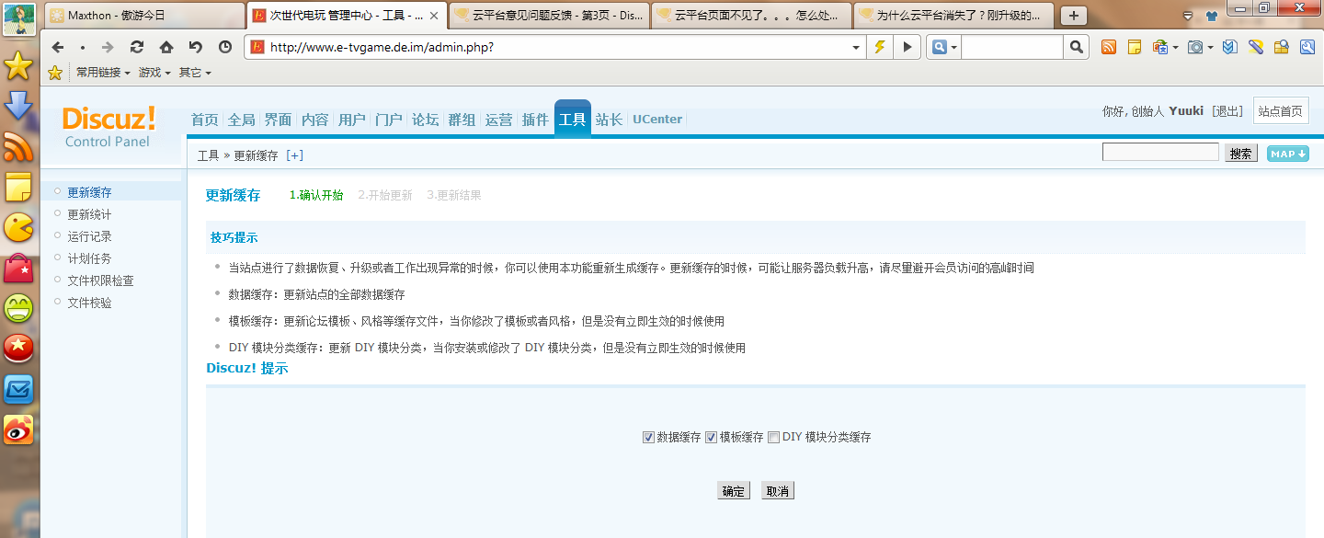Open the Favorites star in the sidebar
The width and height of the screenshot is (1324, 538).
click(18, 64)
